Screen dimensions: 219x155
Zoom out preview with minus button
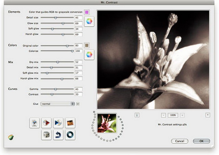pos(163,115)
